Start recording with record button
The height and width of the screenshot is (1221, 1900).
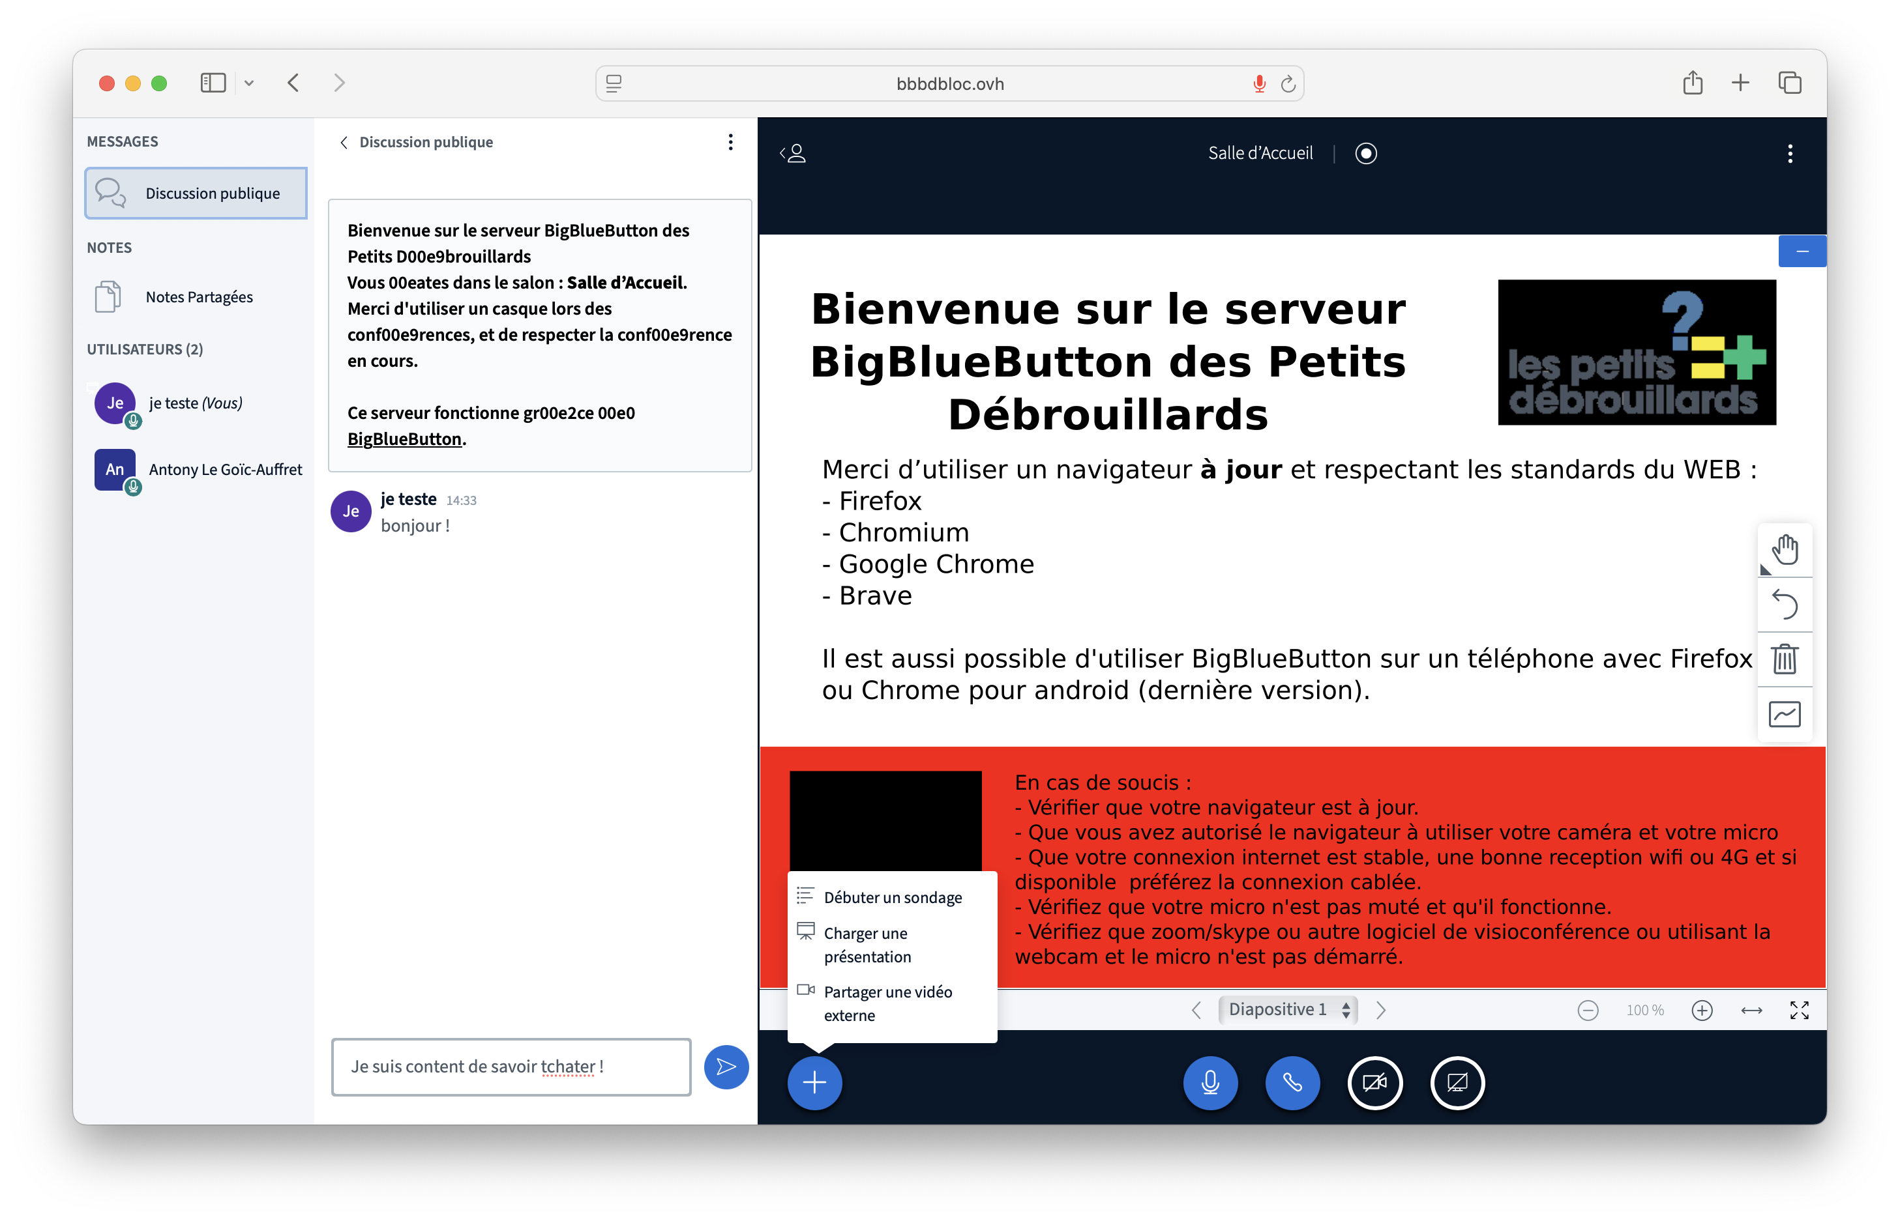tap(1365, 153)
